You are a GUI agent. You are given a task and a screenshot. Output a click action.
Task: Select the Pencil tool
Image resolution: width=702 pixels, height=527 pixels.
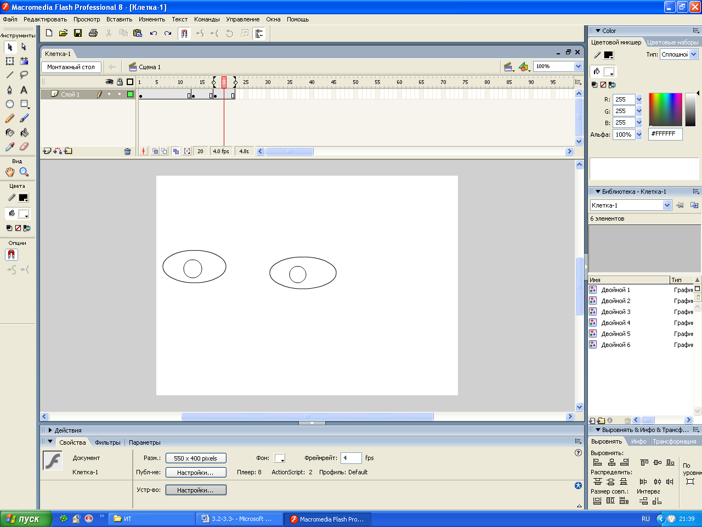(10, 118)
